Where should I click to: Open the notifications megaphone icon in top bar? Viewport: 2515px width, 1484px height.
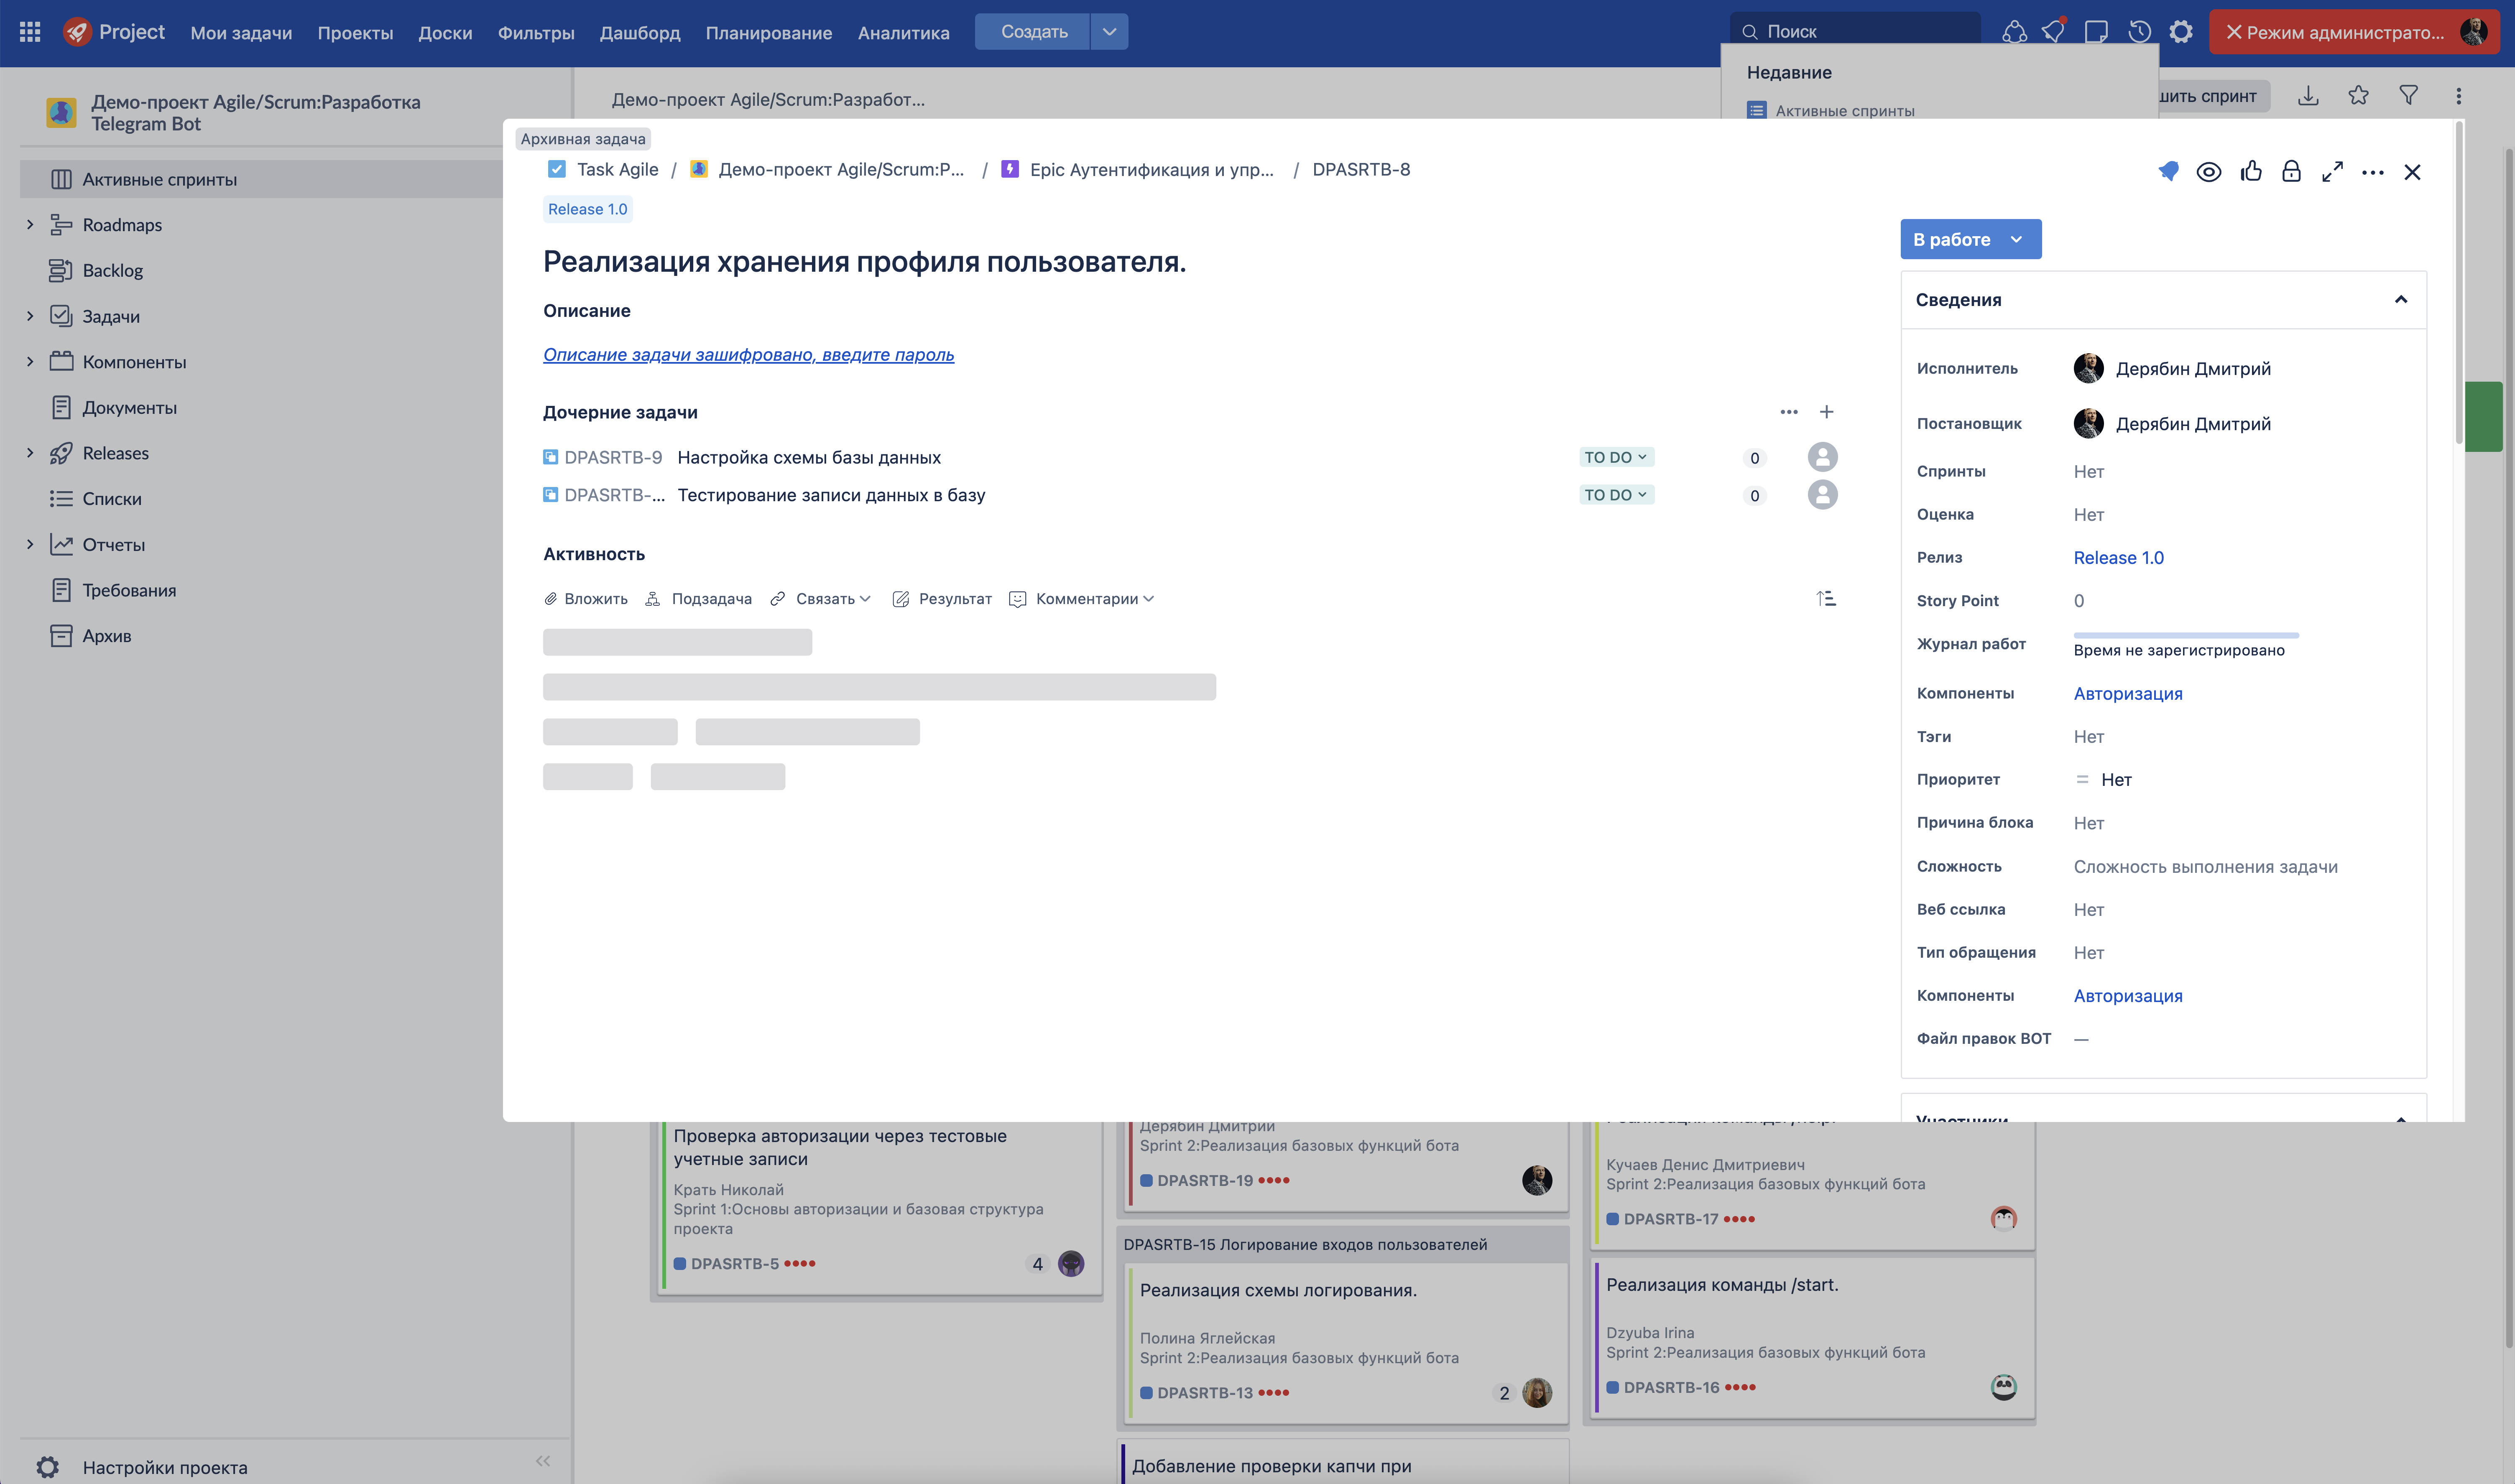pos(2054,32)
